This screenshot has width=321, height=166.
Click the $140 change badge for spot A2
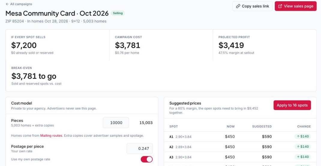303,147
